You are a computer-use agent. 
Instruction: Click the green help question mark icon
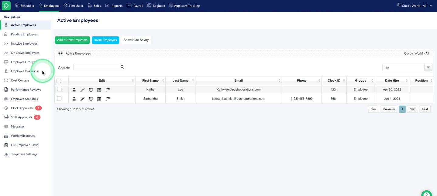click(x=427, y=194)
